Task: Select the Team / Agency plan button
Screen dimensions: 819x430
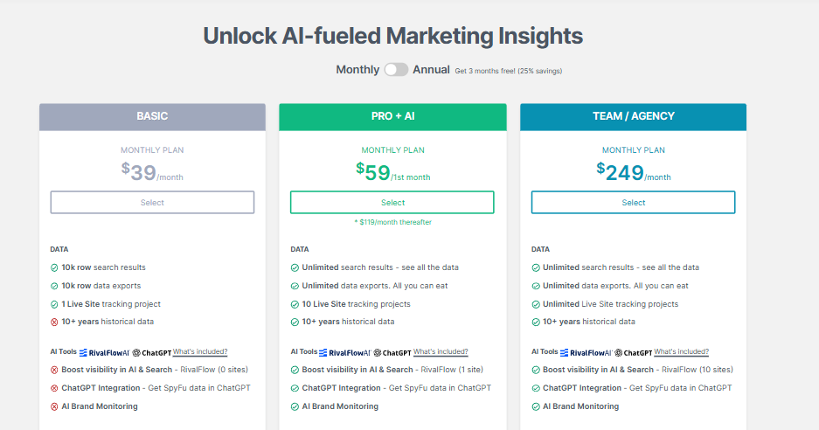Action: click(x=633, y=203)
